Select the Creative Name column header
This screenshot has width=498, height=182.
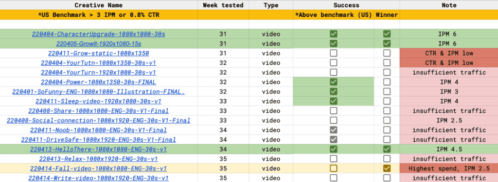[98, 5]
